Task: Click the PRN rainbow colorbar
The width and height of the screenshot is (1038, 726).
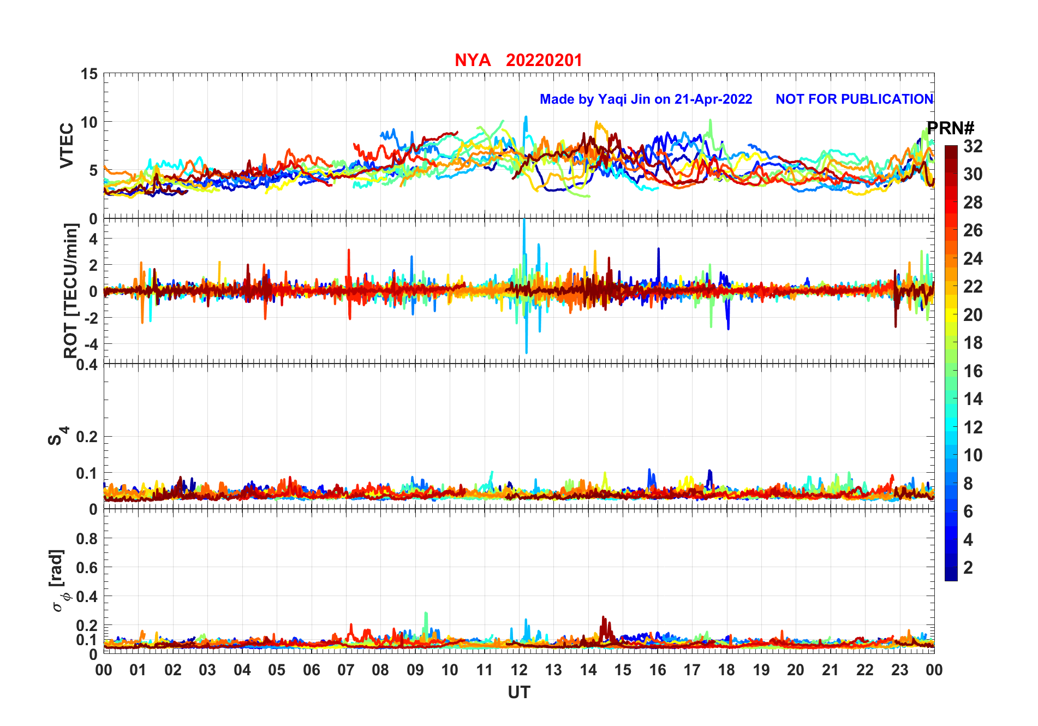Action: [951, 363]
